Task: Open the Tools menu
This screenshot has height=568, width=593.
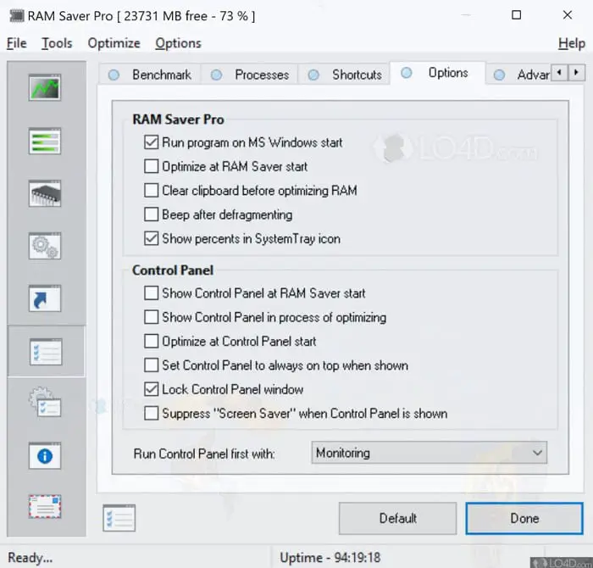Action: (x=57, y=43)
